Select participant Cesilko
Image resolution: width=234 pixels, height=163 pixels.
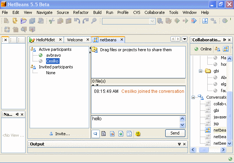tap(52, 61)
